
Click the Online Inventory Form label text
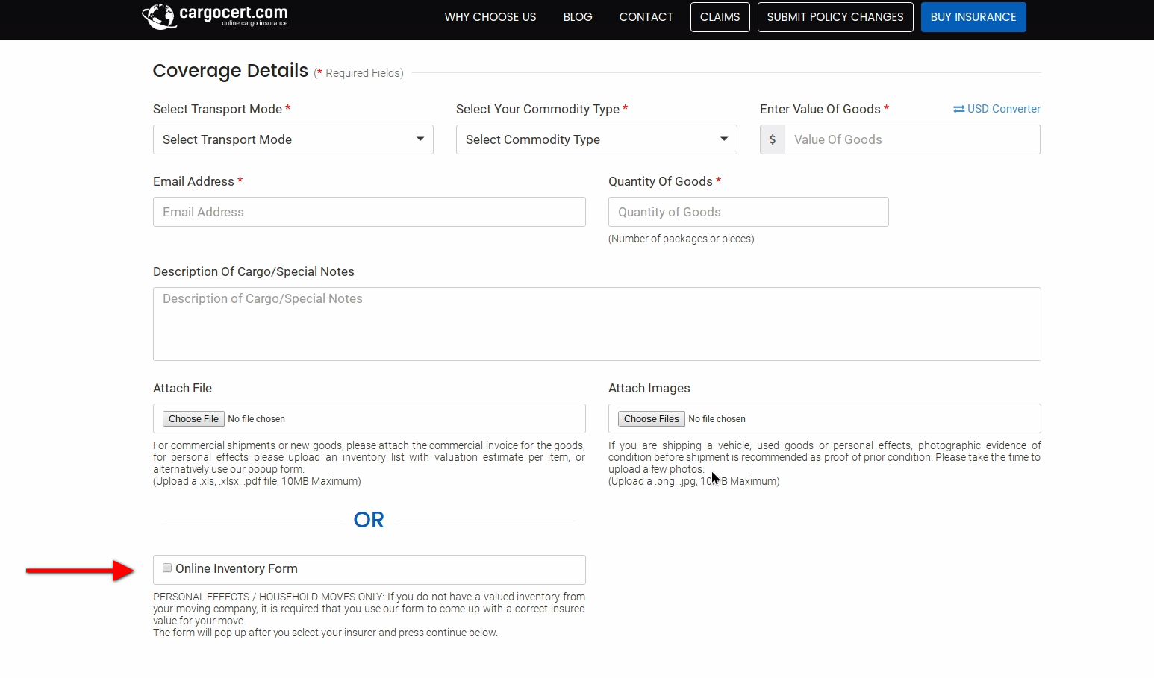[x=237, y=568]
